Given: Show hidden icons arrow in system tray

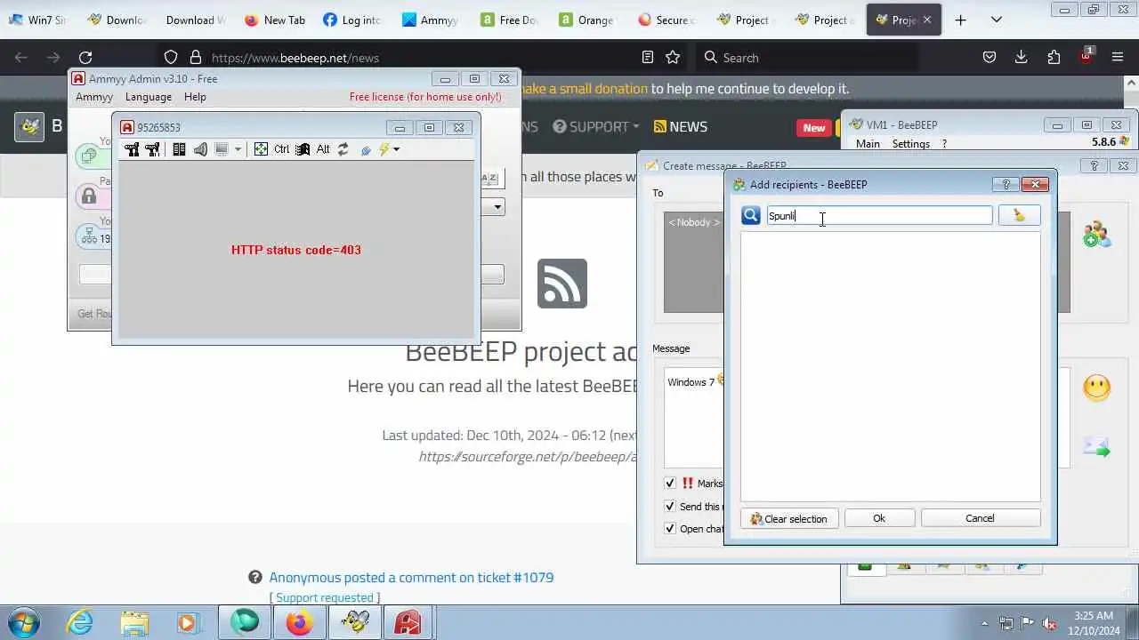Looking at the screenshot, I should tap(984, 623).
